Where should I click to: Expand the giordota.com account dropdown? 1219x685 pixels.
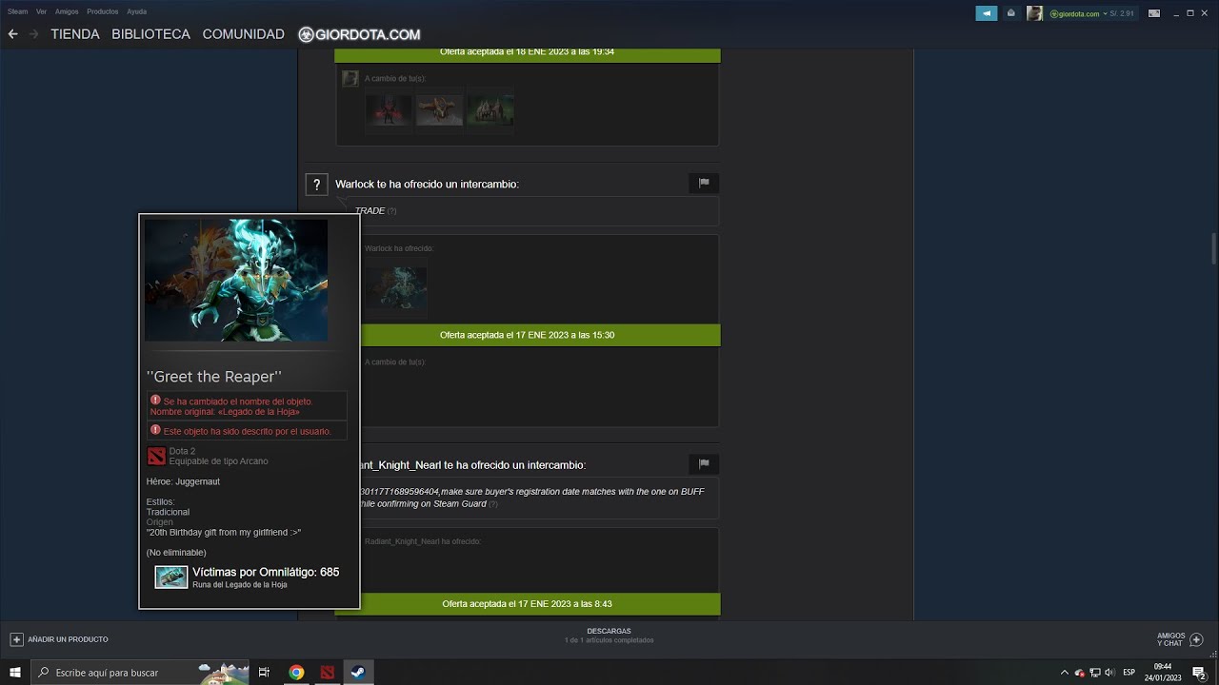click(x=1079, y=13)
